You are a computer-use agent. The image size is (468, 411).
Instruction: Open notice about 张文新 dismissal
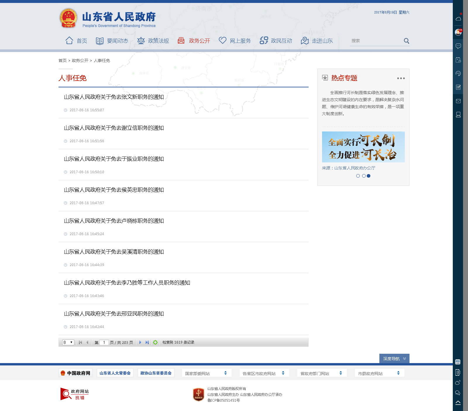(114, 97)
